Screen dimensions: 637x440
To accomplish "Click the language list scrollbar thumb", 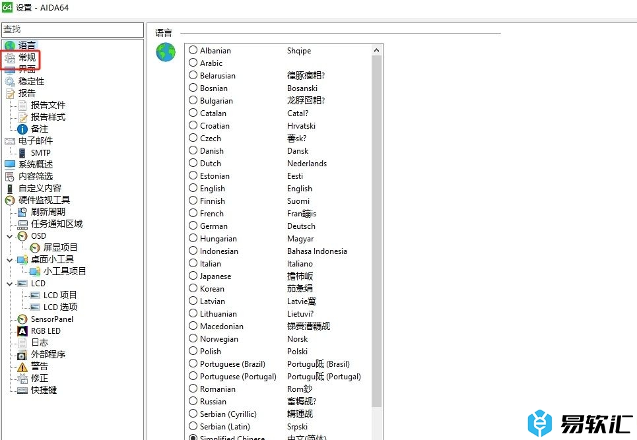I will (x=377, y=232).
